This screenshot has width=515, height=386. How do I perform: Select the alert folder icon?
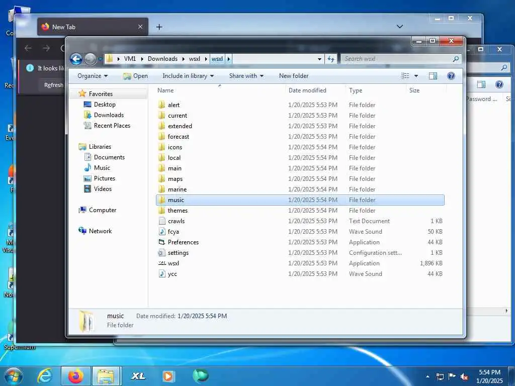coord(161,105)
